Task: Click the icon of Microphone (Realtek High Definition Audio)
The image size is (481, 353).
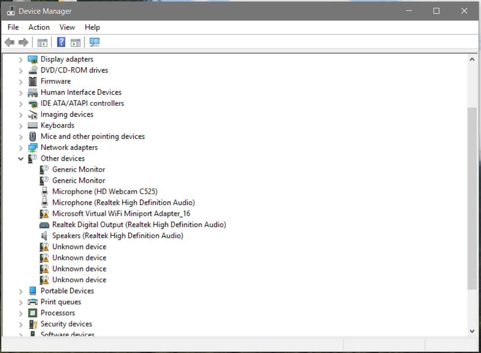Action: pos(45,202)
